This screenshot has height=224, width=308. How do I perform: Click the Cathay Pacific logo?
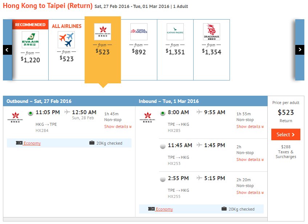click(x=175, y=32)
